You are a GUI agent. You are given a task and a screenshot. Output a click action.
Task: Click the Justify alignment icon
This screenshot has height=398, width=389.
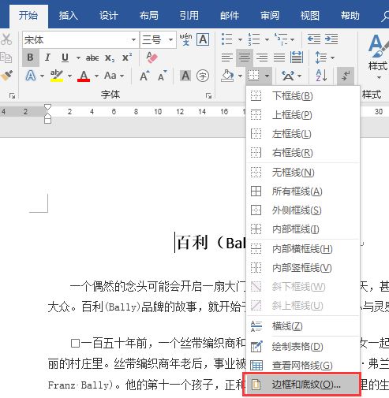click(x=279, y=58)
